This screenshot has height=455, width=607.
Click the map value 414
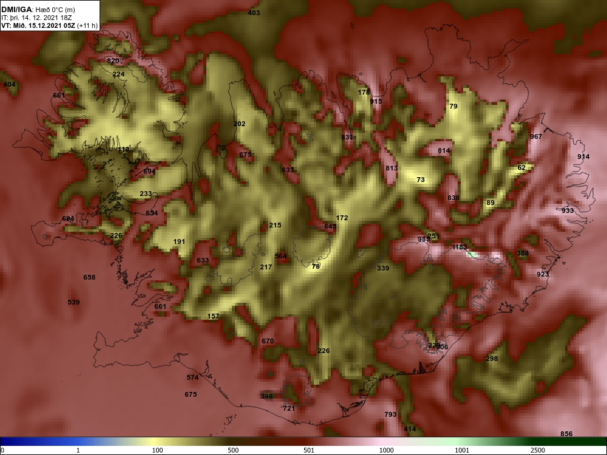coord(410,429)
